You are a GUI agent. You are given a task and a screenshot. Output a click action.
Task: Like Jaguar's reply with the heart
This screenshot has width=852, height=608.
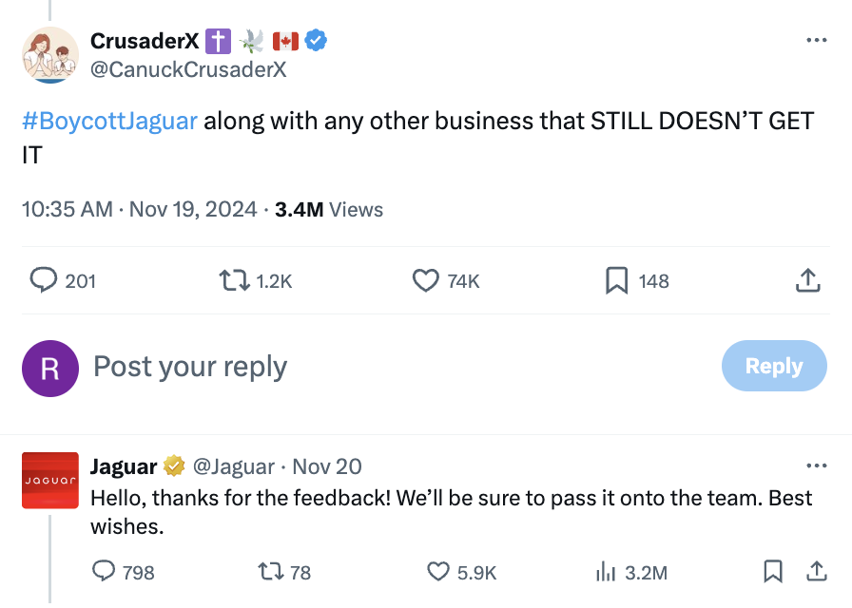[437, 571]
